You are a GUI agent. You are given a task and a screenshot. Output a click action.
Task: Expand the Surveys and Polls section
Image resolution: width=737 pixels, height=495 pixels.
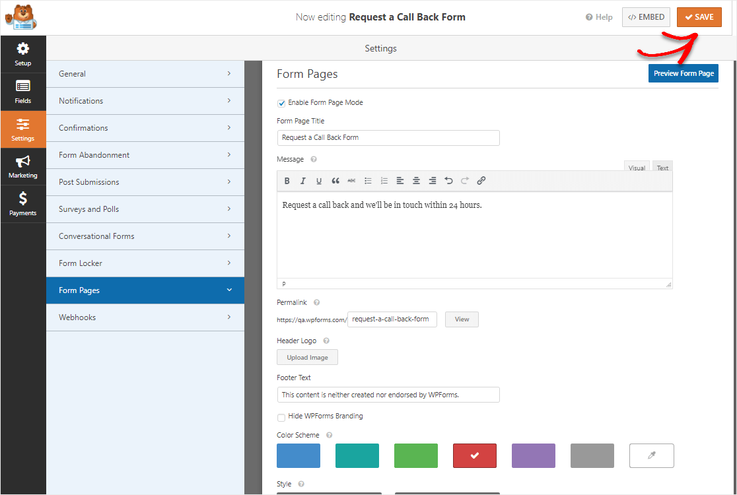pyautogui.click(x=145, y=209)
